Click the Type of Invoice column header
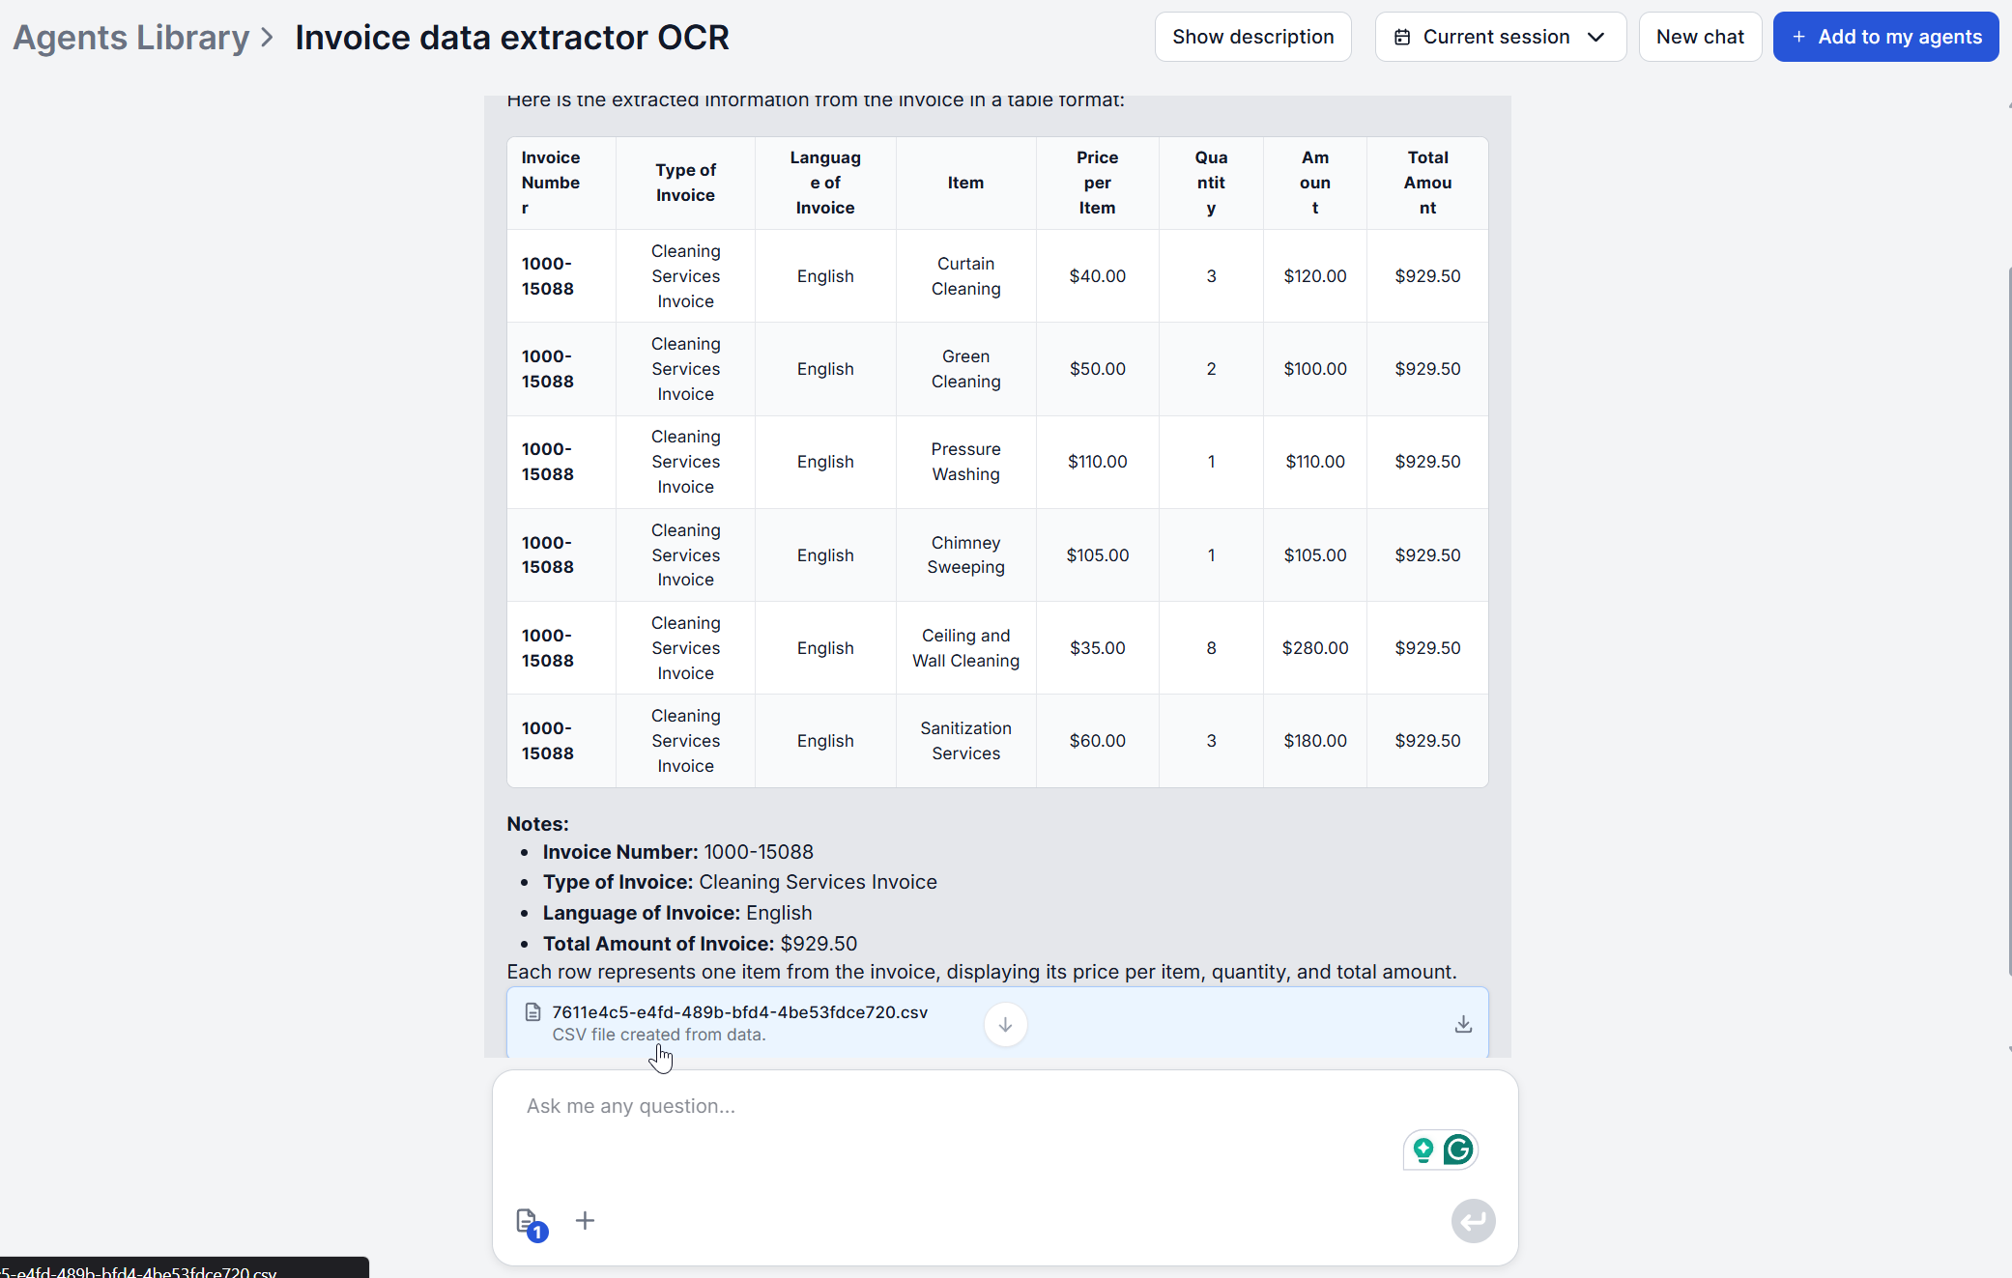The height and width of the screenshot is (1278, 2012). 685,183
